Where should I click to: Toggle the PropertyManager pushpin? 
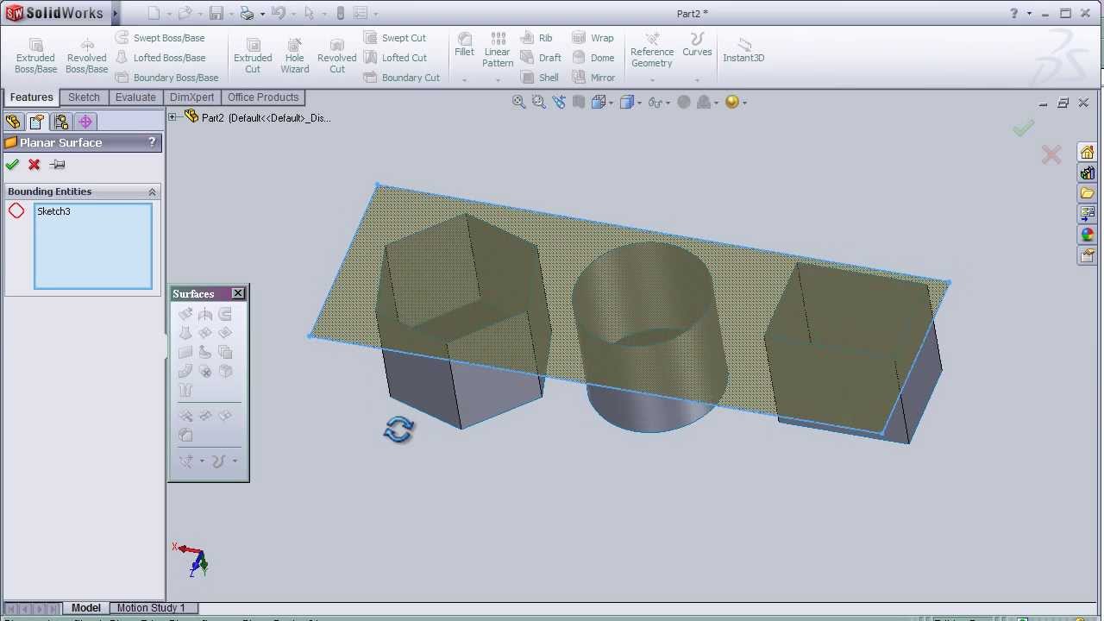[58, 165]
